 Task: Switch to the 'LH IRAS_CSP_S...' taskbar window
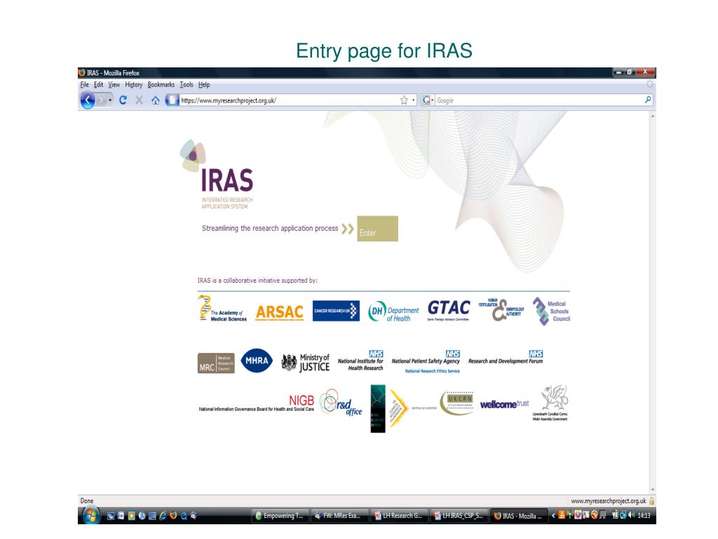459,516
